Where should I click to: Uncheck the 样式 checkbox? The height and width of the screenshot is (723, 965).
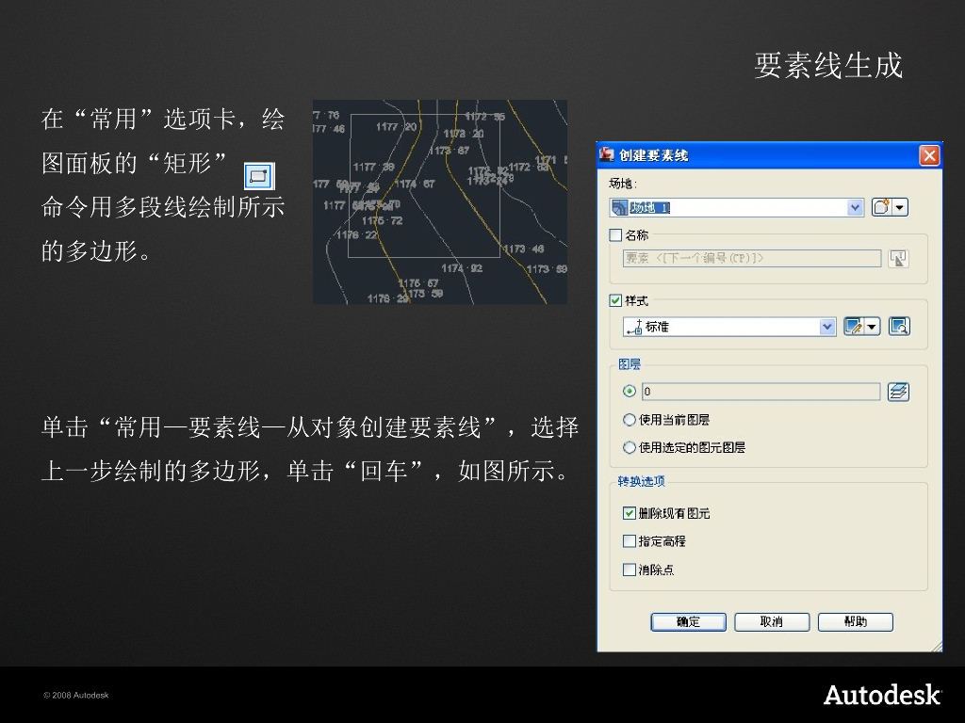click(x=616, y=301)
